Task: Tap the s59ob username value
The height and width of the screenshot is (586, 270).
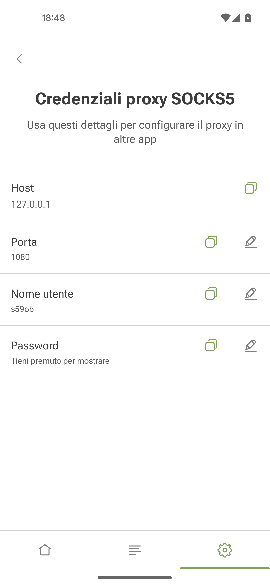Action: tap(22, 309)
